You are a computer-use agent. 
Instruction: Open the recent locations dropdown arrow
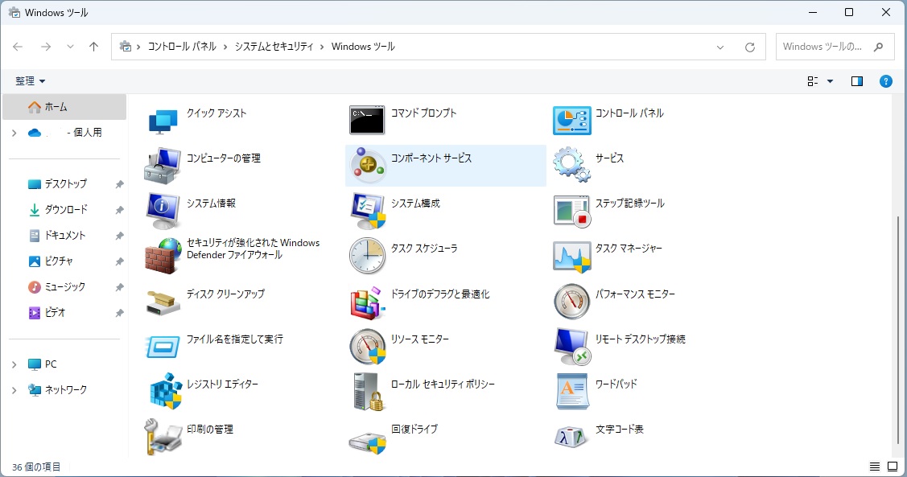click(x=70, y=47)
